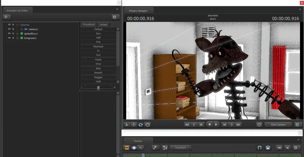This screenshot has height=157, width=304.
Task: Click the preset list scroll-down arrow
Action: click(x=118, y=82)
